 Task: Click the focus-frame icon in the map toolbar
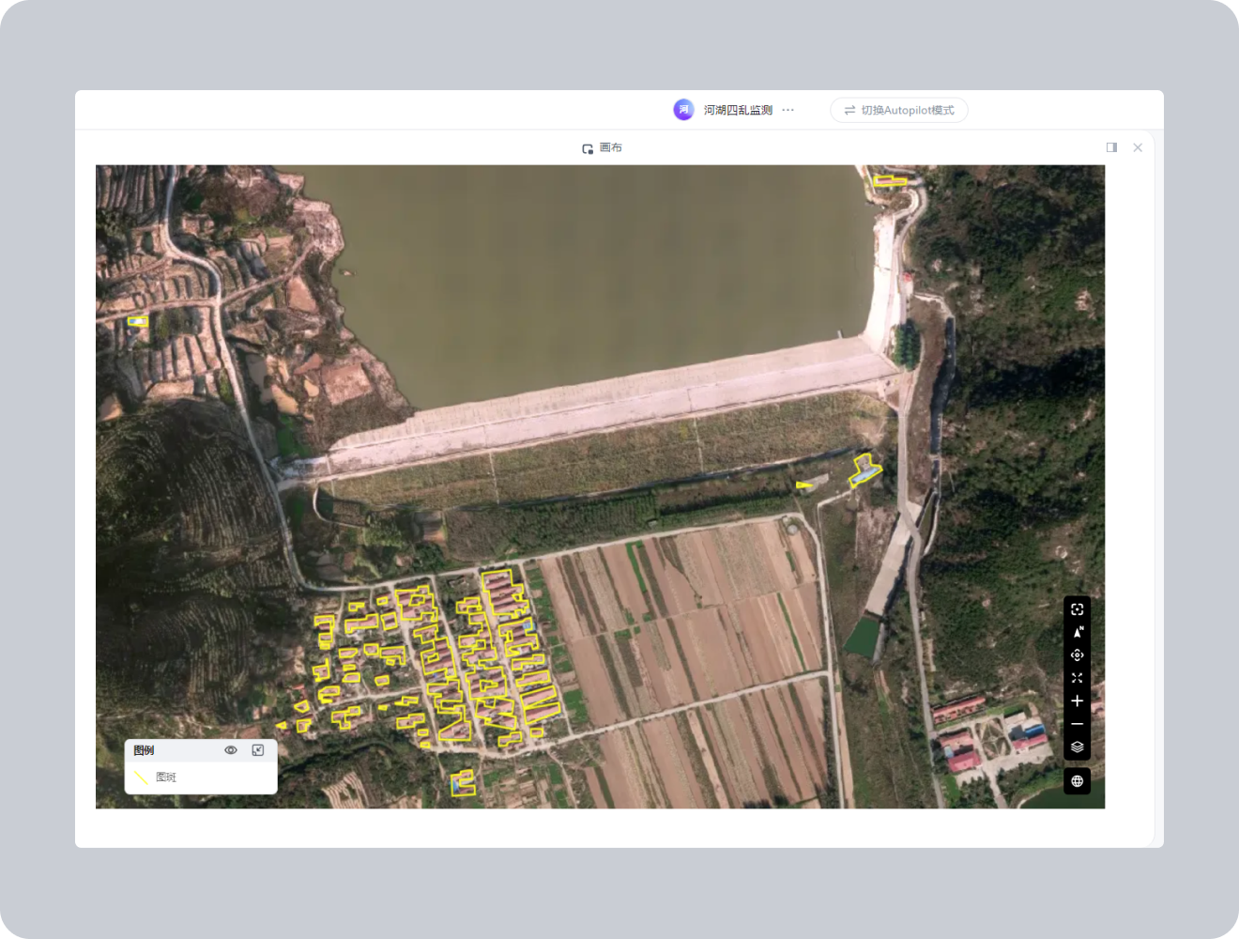pos(1077,609)
